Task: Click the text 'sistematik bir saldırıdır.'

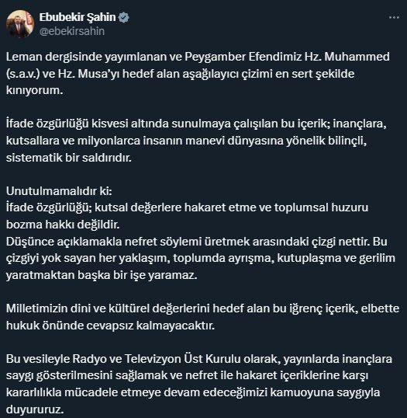Action: click(x=69, y=158)
